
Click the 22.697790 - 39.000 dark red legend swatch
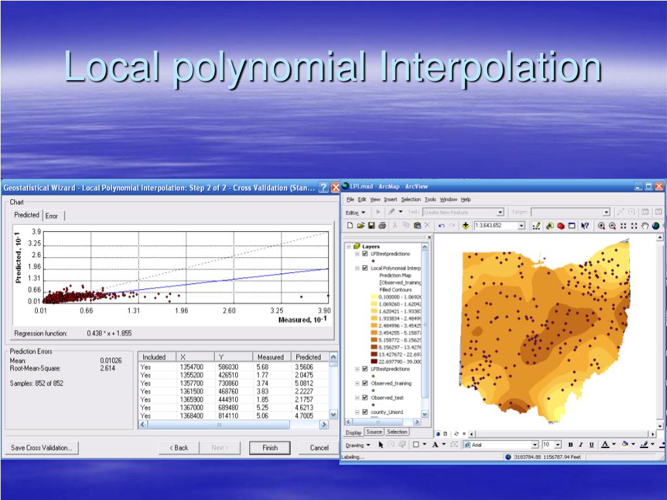pyautogui.click(x=374, y=361)
